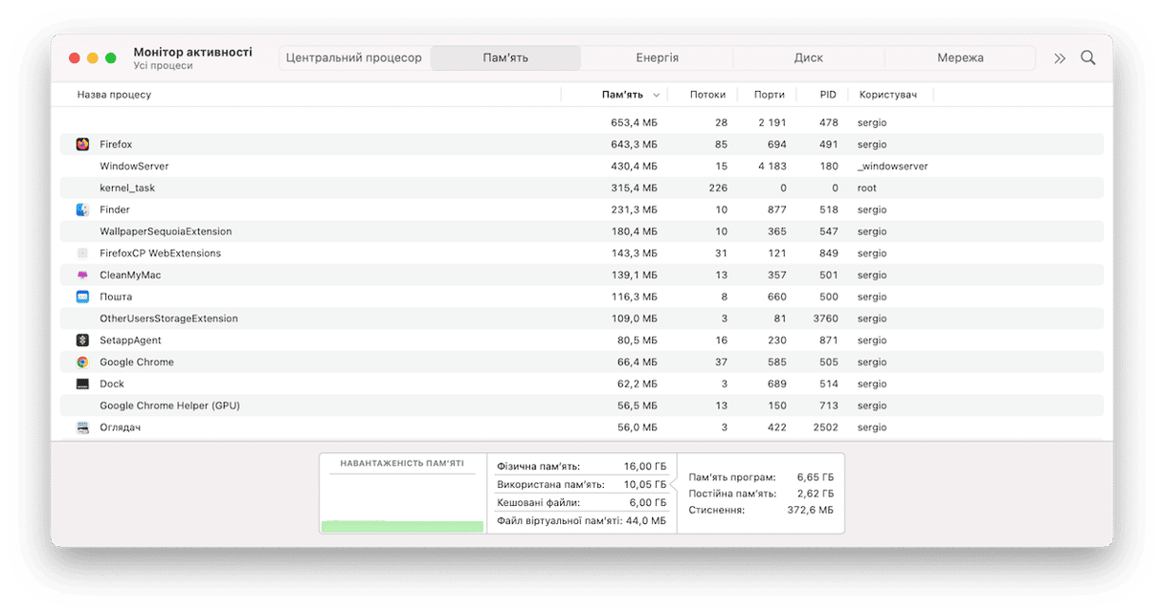Viewport: 1164px width, 614px height.
Task: Click the Оглядач process name
Action: coord(121,428)
